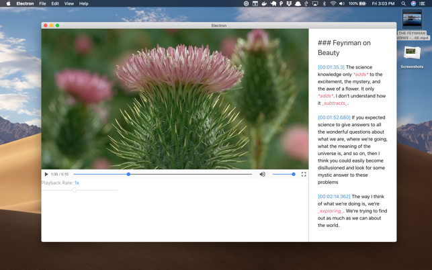This screenshot has width=432, height=270.
Task: Select the Screenshots folder on the desktop
Action: click(412, 57)
